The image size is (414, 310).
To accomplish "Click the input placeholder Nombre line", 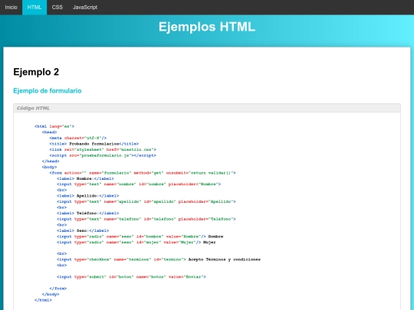I will (139, 184).
